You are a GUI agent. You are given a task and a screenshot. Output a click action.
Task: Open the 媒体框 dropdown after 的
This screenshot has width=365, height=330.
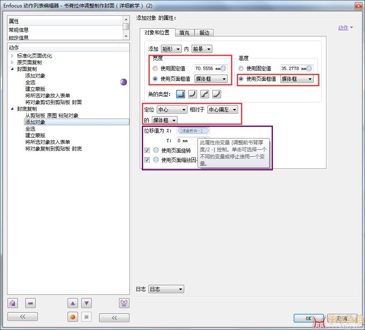click(x=165, y=120)
